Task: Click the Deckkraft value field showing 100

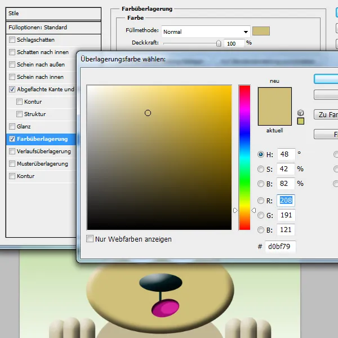Action: click(234, 43)
